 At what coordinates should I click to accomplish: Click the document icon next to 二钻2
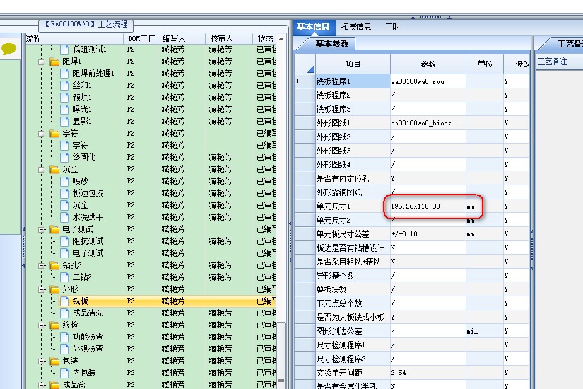(64, 277)
